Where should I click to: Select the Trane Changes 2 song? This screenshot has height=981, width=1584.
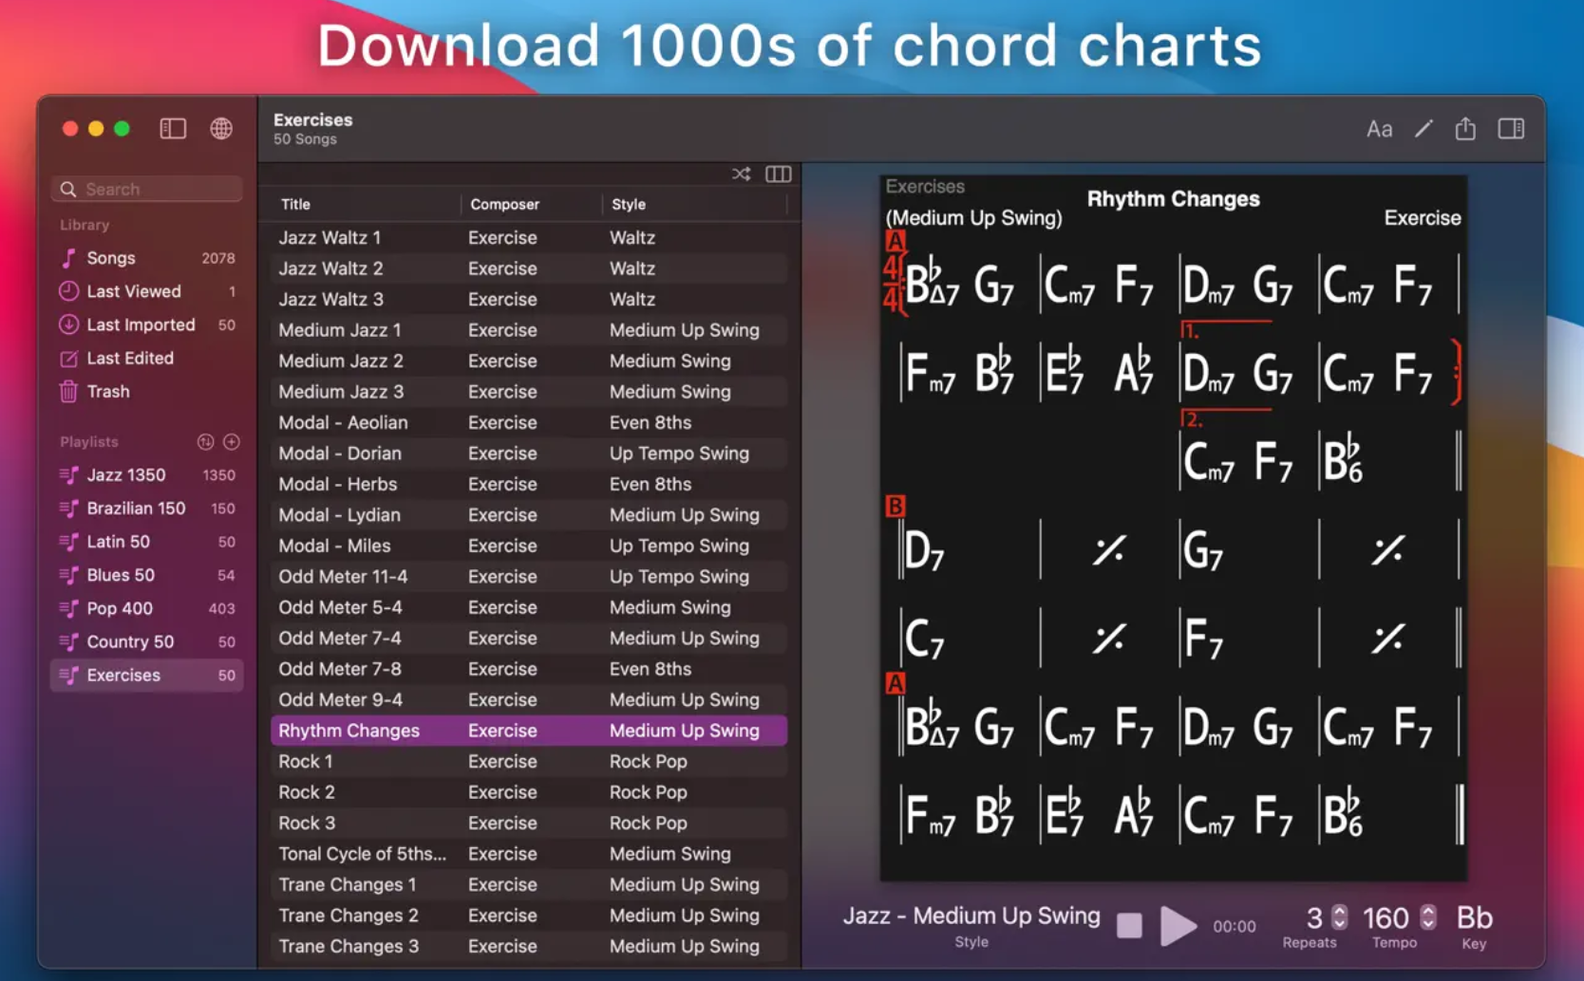click(529, 916)
